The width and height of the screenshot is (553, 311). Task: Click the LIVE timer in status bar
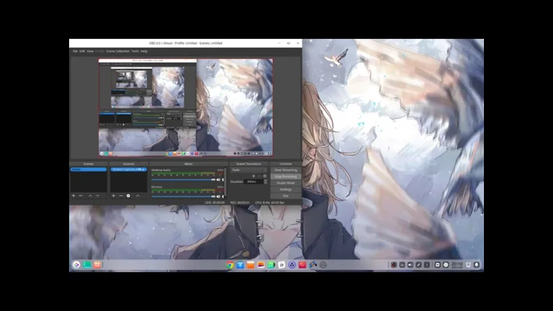[x=215, y=202]
